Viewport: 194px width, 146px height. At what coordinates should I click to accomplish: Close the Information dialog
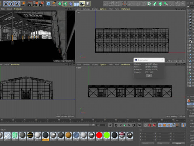[x=162, y=60]
